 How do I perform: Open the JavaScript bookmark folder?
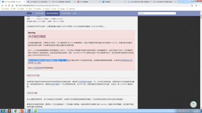(x=71, y=9)
